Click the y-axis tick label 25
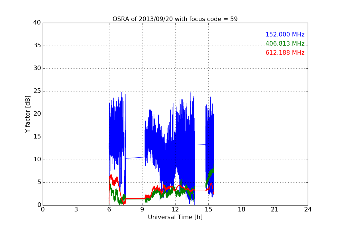The height and width of the screenshot is (228, 342). tap(37, 91)
